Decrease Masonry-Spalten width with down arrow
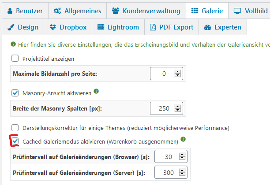 click(x=177, y=110)
